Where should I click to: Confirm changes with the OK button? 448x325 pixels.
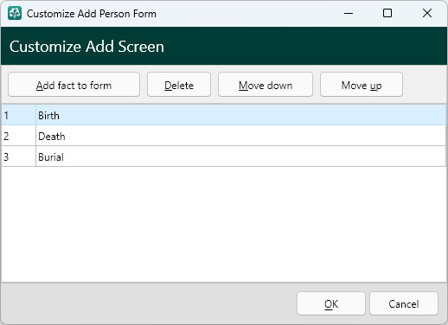pos(331,303)
